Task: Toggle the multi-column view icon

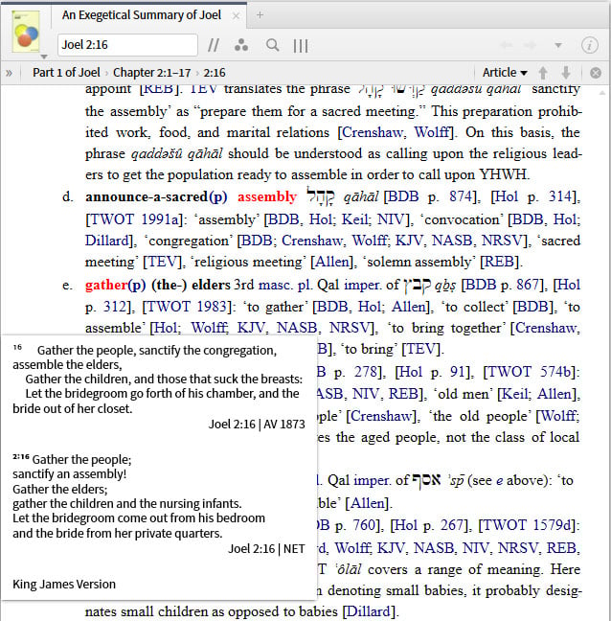Action: coord(301,46)
